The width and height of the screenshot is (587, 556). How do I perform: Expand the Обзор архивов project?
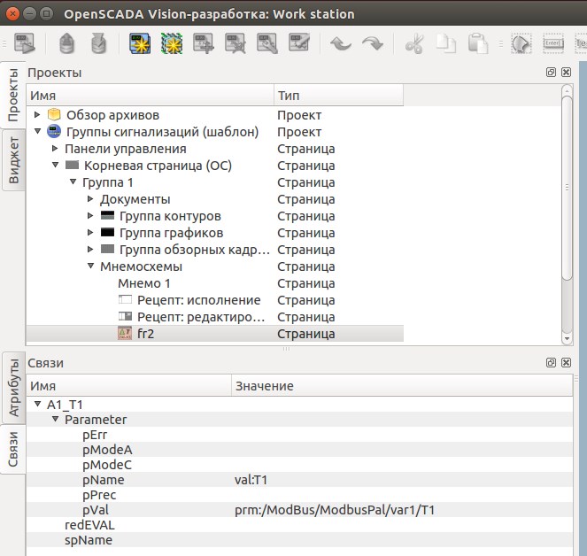(37, 115)
